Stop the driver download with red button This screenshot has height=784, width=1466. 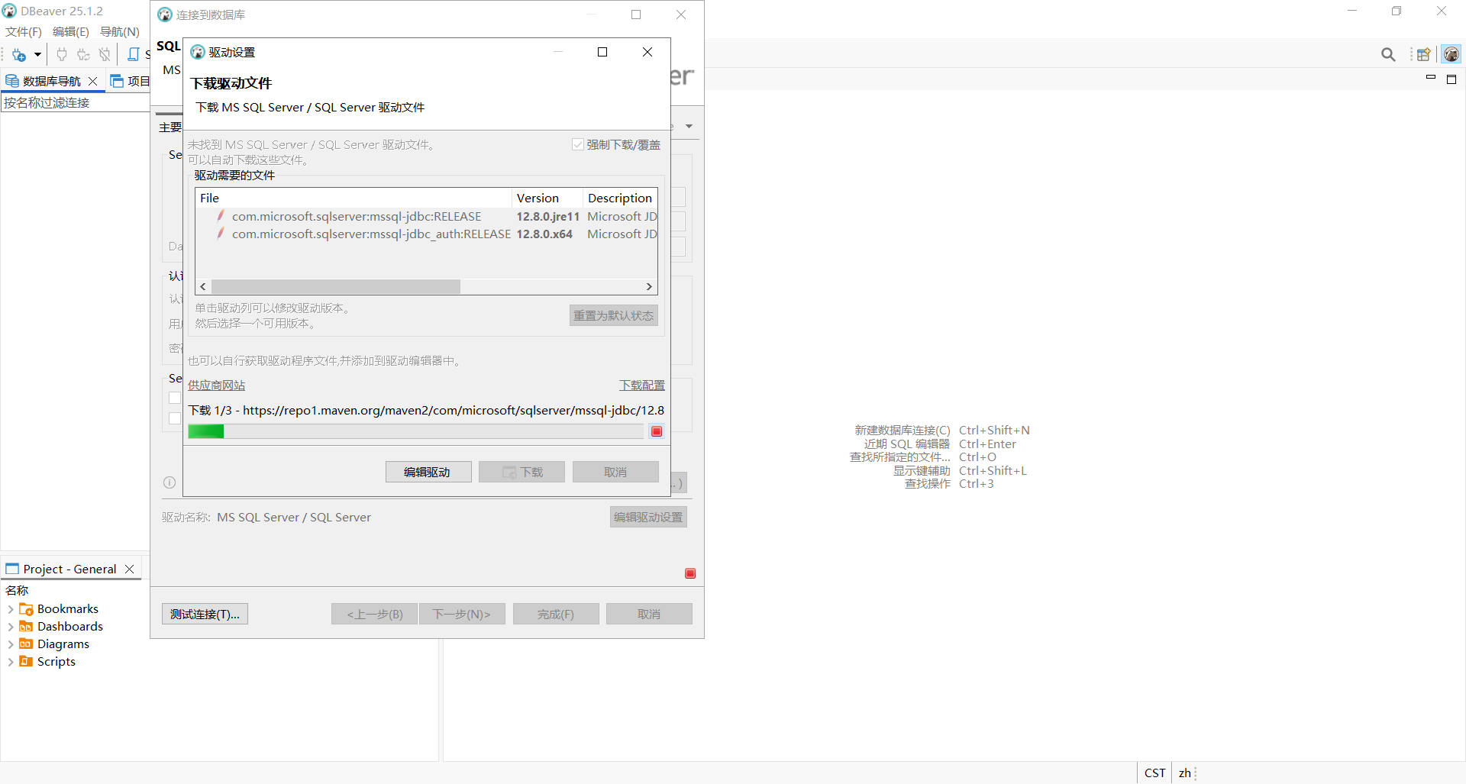click(657, 431)
